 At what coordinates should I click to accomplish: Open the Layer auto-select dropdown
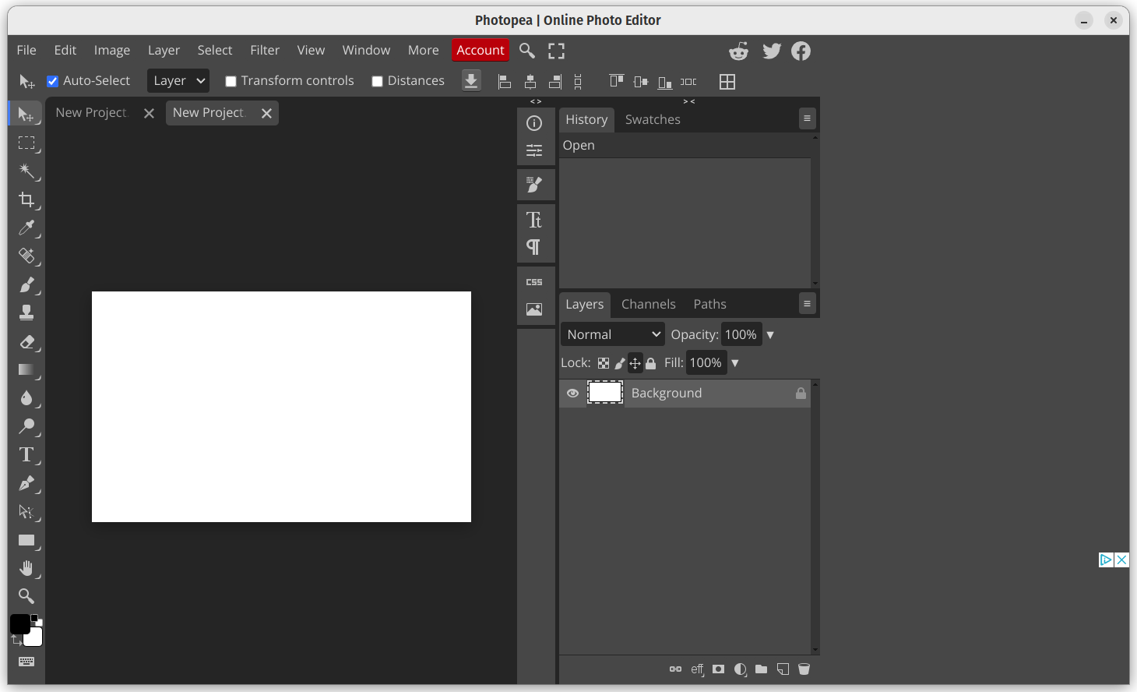click(x=178, y=80)
